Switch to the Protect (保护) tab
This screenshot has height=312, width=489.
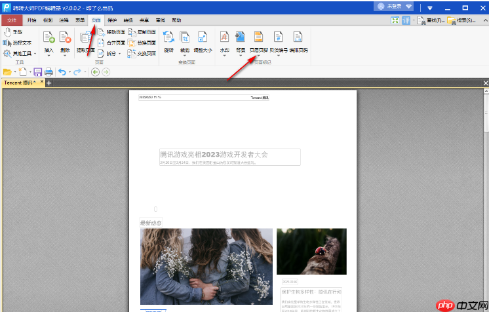(x=112, y=20)
